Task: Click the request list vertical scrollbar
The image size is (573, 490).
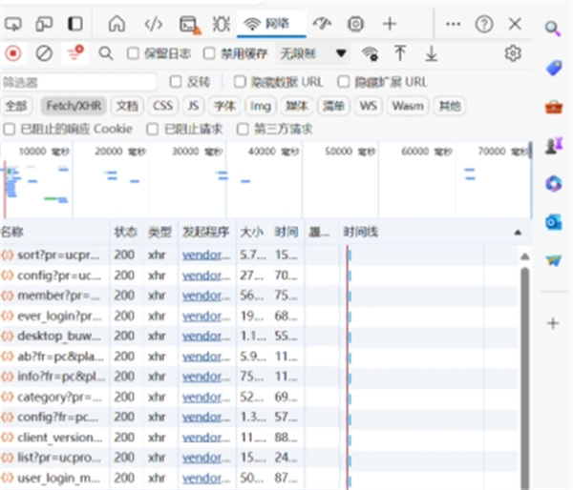Action: click(x=525, y=378)
